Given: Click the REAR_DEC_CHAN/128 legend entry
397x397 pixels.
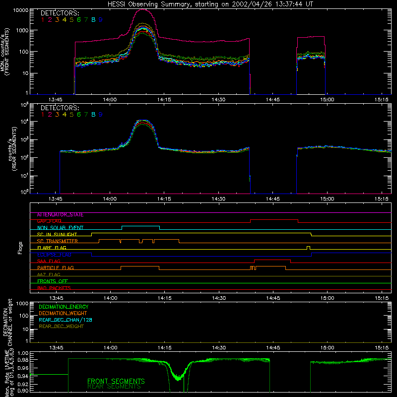Looking at the screenshot, I should coord(66,320).
